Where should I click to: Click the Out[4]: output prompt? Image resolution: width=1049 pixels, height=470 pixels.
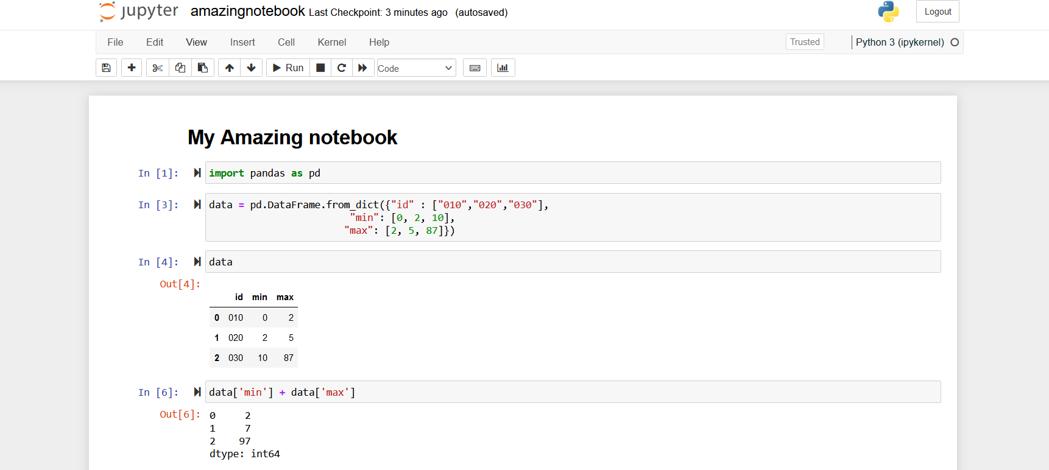point(180,284)
